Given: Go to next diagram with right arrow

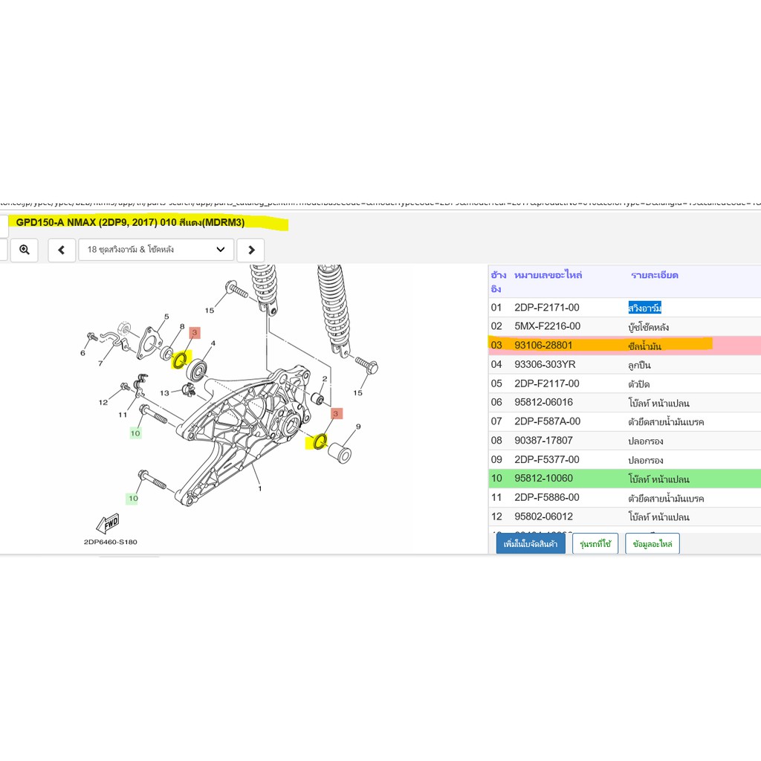Looking at the screenshot, I should coord(251,250).
